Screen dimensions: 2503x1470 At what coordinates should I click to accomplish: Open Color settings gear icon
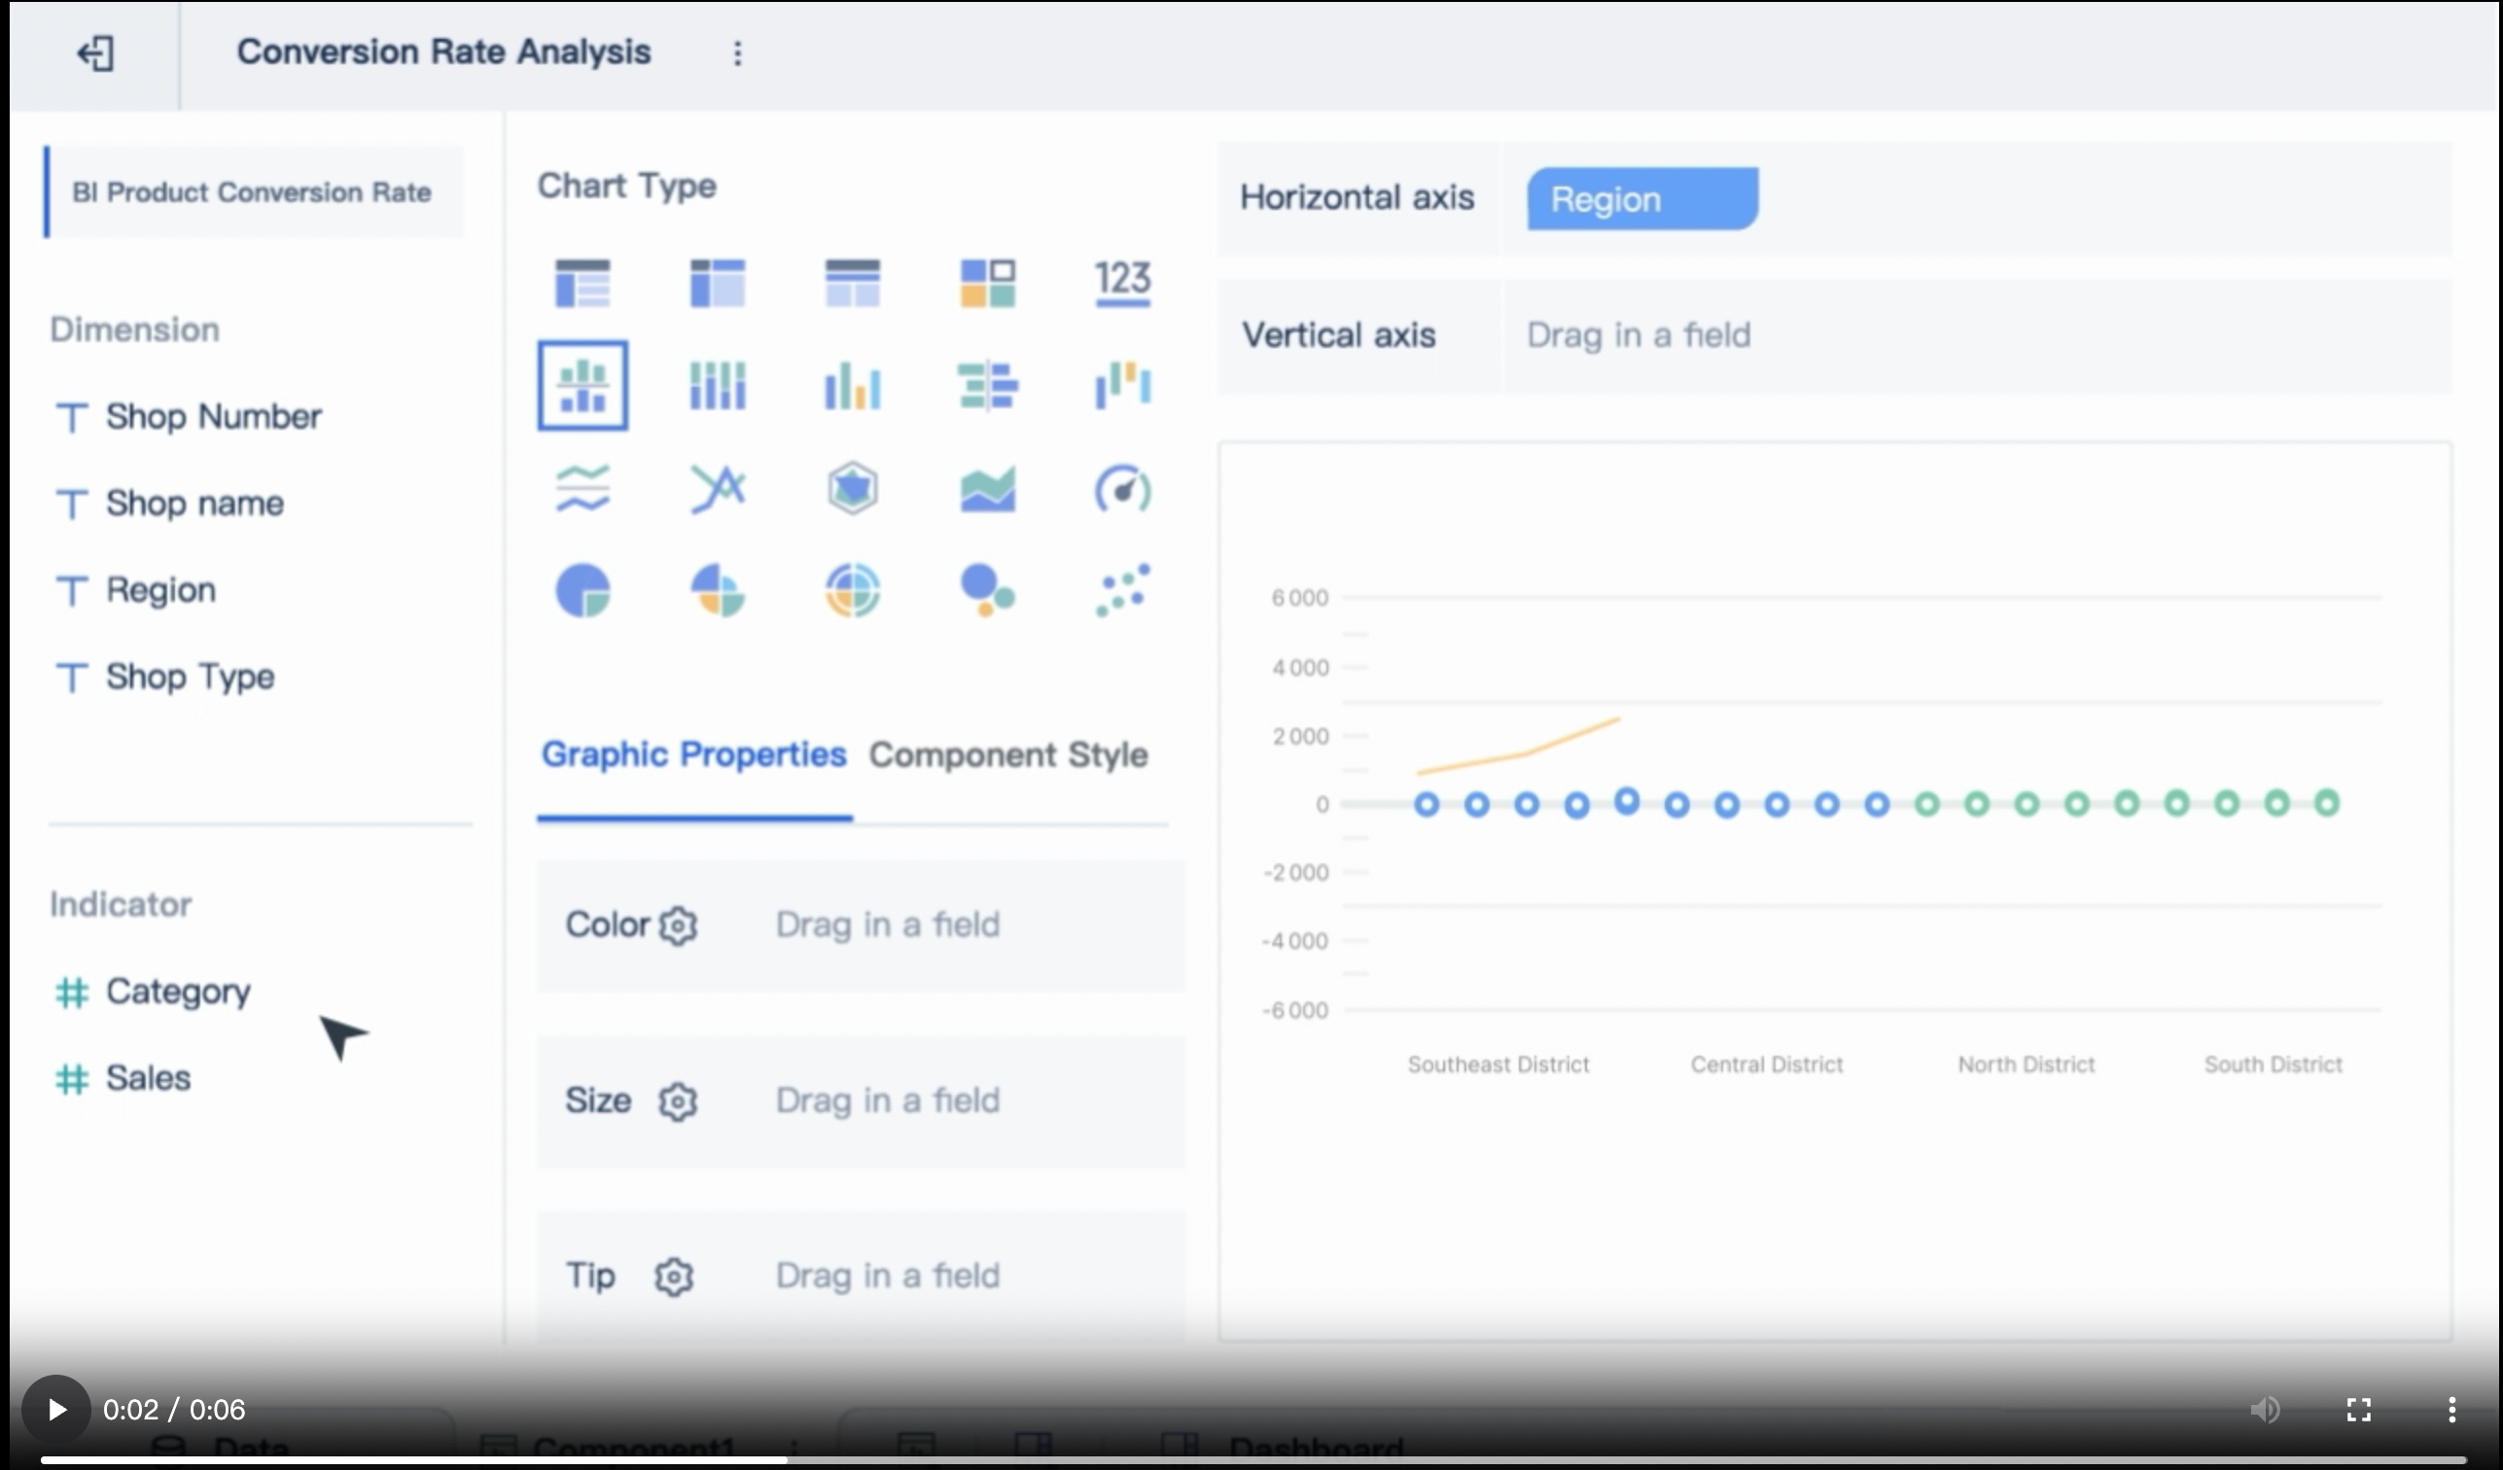coord(679,926)
